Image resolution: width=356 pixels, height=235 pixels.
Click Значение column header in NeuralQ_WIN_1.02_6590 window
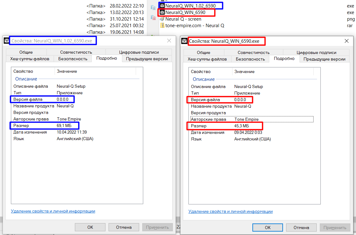click(x=95, y=71)
